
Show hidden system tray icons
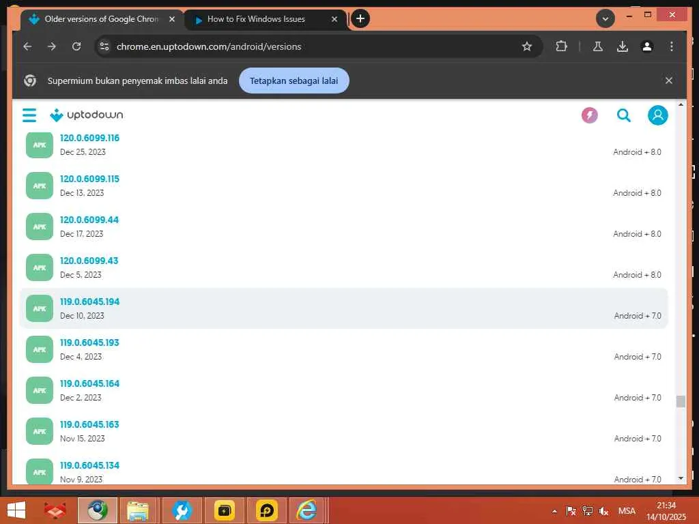tap(554, 511)
